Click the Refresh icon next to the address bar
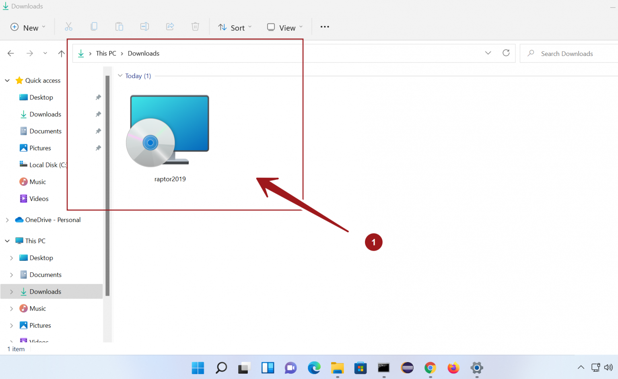618x379 pixels. [x=506, y=53]
